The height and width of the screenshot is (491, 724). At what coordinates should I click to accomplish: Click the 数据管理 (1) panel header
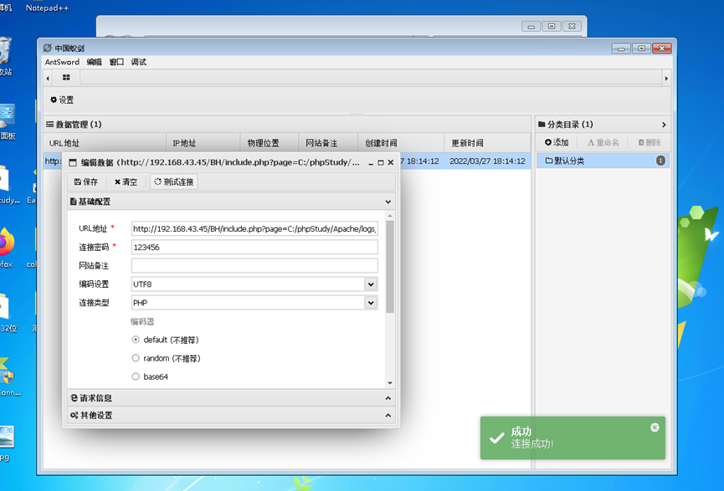(287, 125)
